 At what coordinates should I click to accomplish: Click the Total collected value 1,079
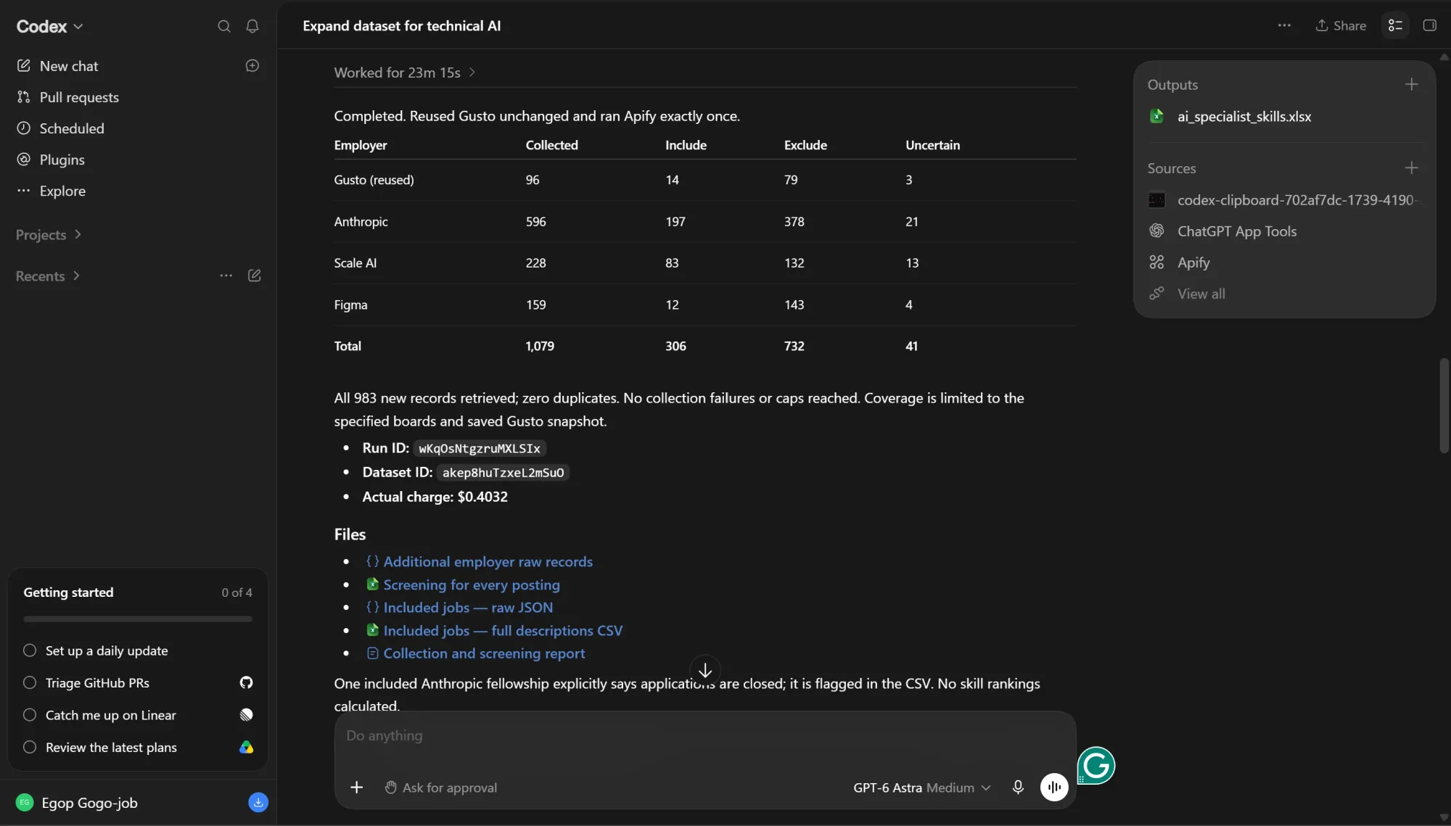tap(540, 347)
